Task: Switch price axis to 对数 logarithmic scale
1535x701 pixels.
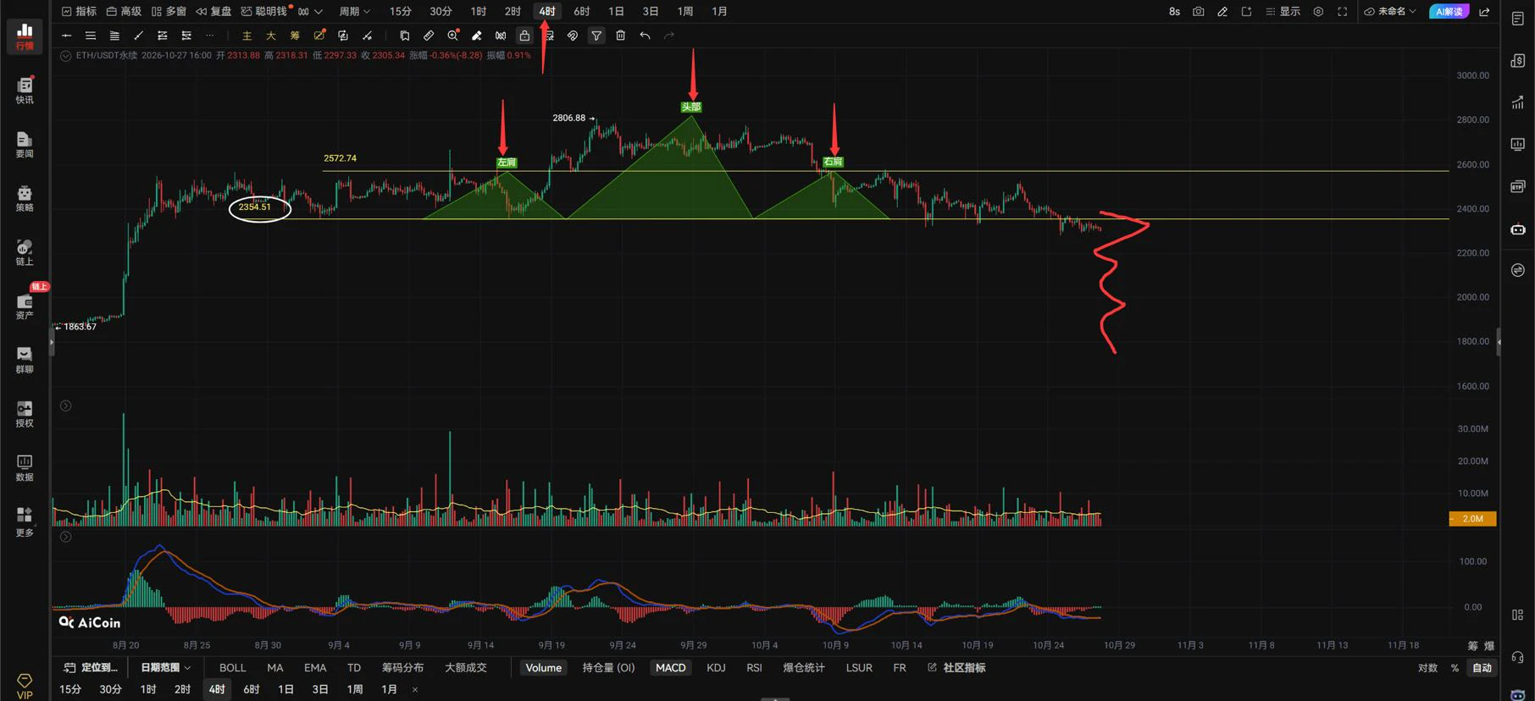Action: [1428, 668]
